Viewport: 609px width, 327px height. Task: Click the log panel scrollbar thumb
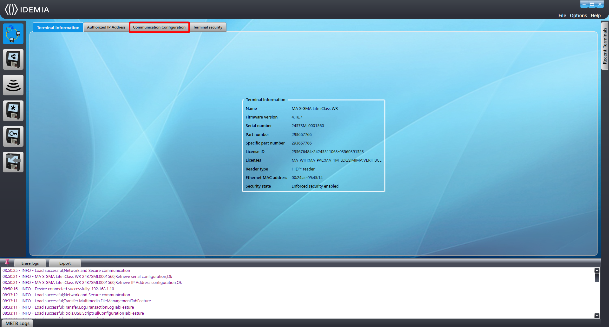[597, 278]
